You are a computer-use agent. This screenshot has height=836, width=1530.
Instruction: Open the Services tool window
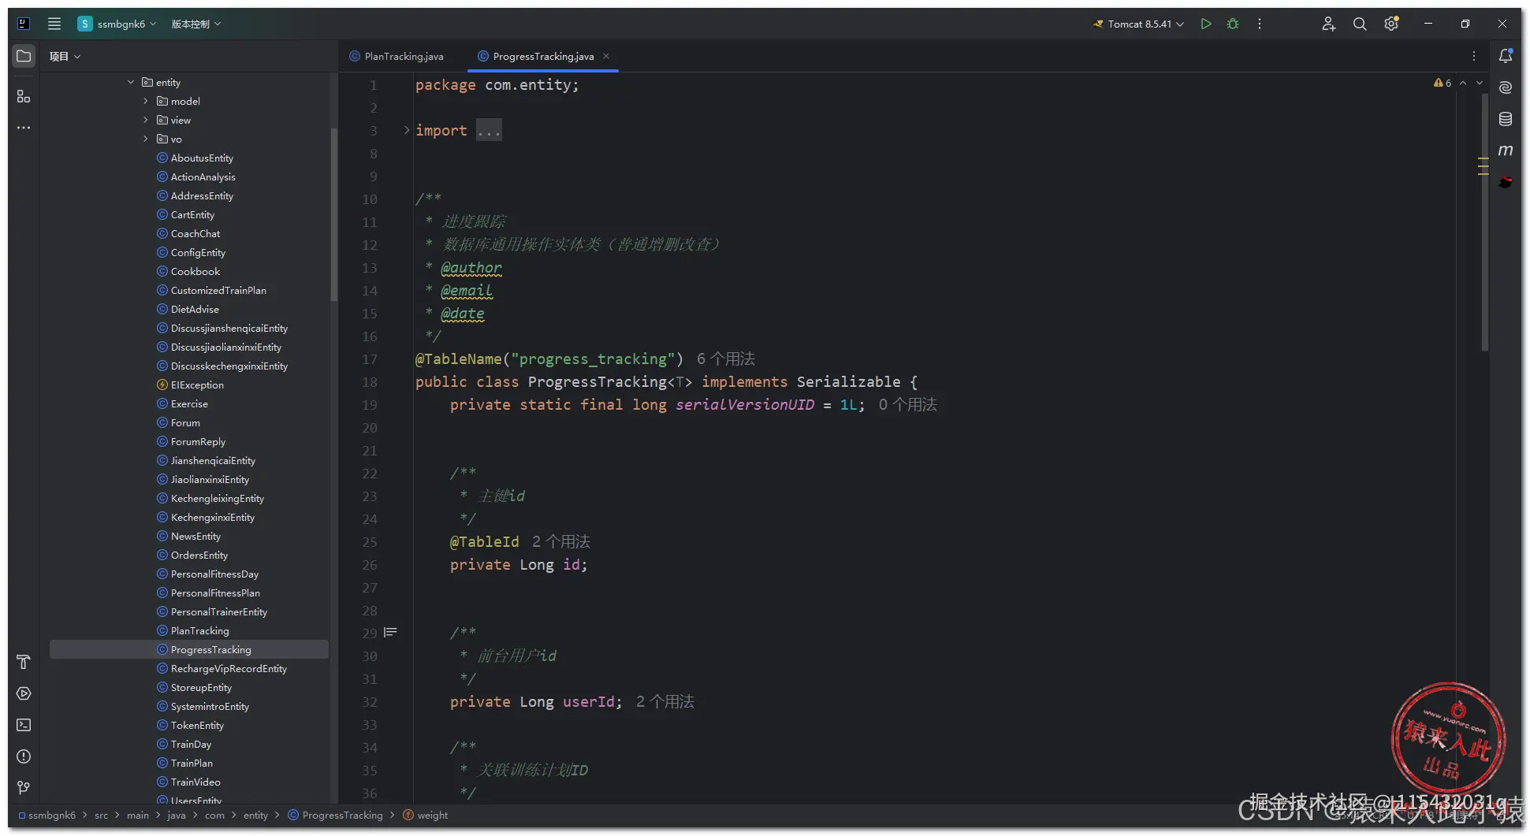[24, 693]
